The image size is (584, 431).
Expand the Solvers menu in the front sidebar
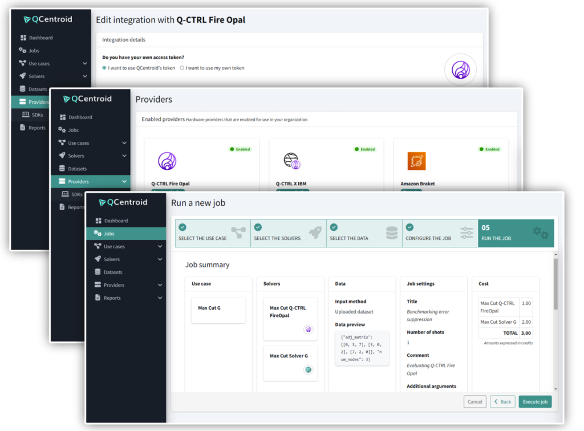pos(160,259)
